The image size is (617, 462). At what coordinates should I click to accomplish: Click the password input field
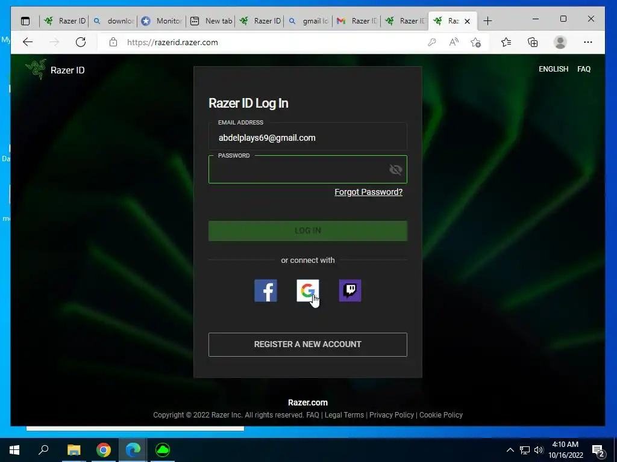point(308,169)
